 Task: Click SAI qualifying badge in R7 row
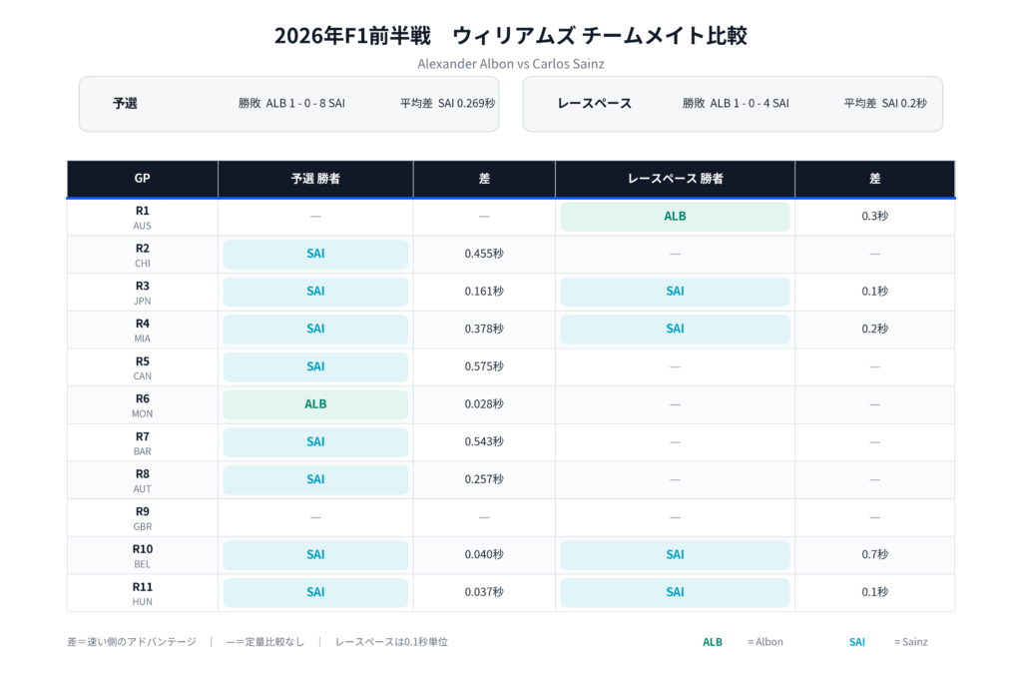tap(315, 442)
